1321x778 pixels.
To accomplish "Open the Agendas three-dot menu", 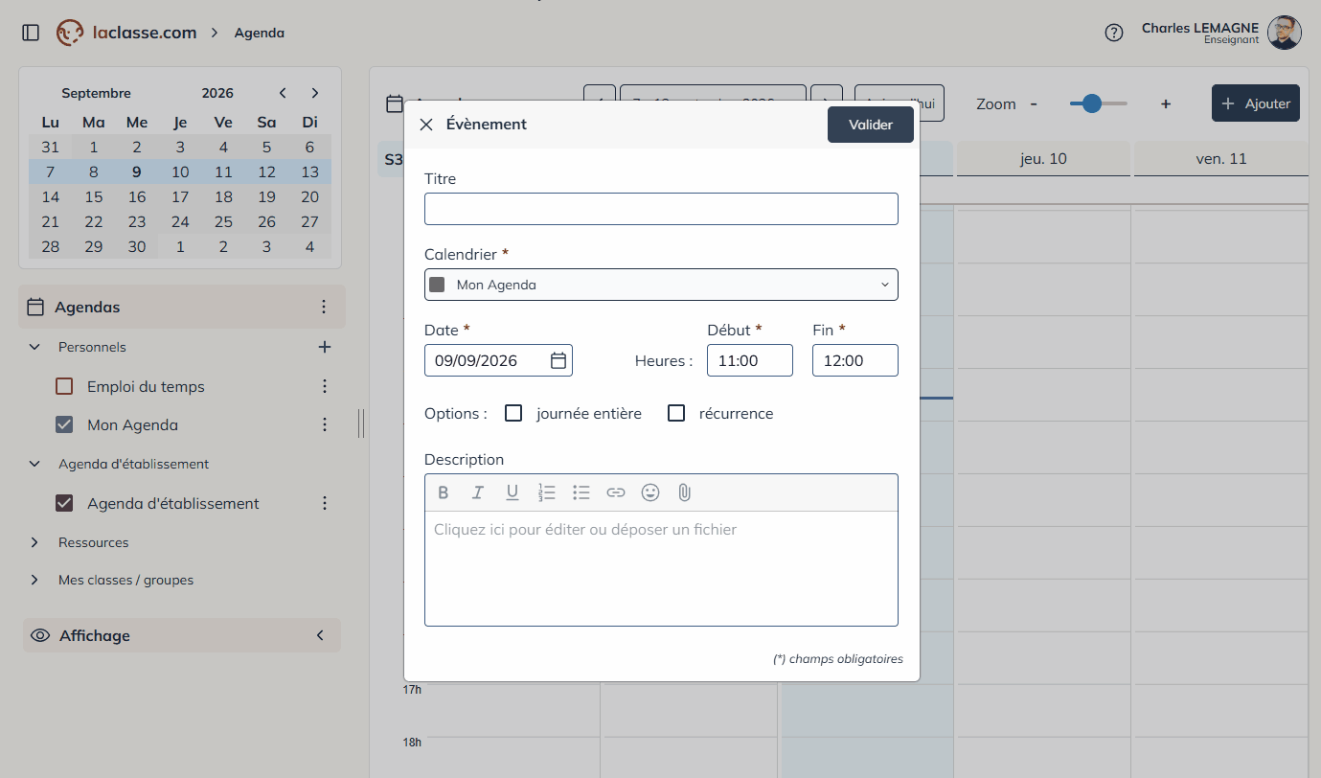I will (324, 307).
